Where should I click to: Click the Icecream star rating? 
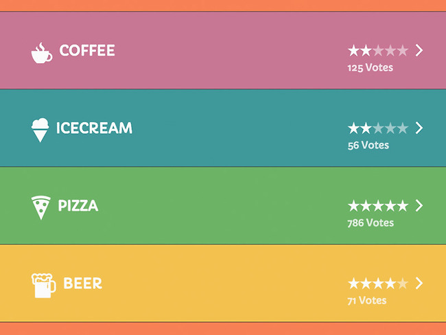(377, 128)
